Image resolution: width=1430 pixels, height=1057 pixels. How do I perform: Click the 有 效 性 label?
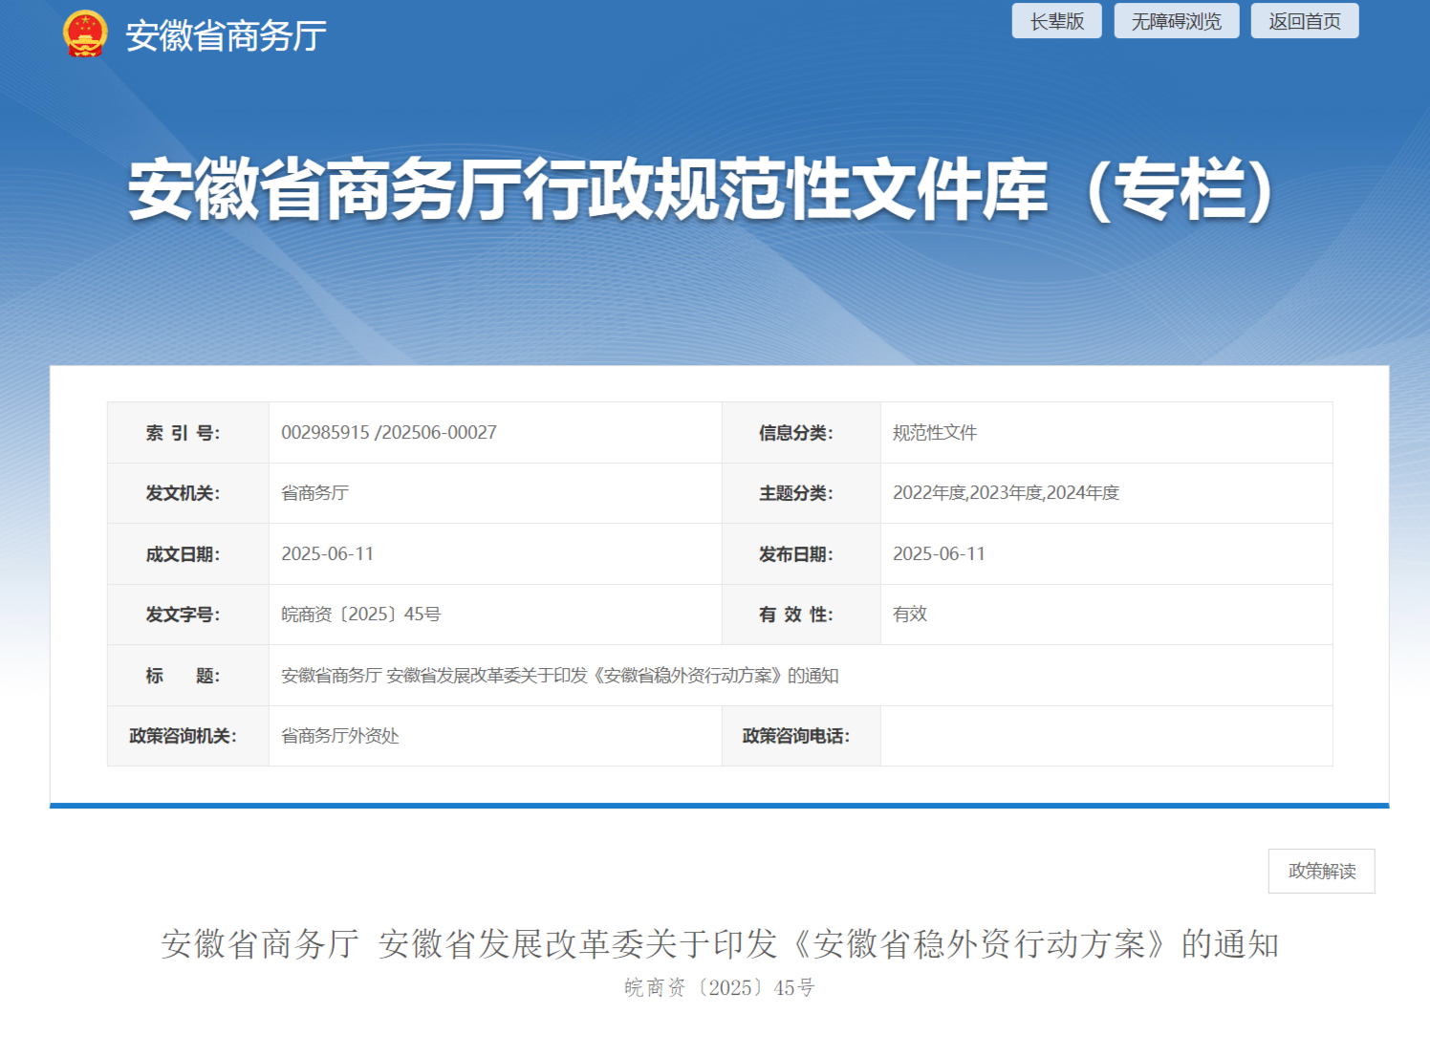coord(795,615)
